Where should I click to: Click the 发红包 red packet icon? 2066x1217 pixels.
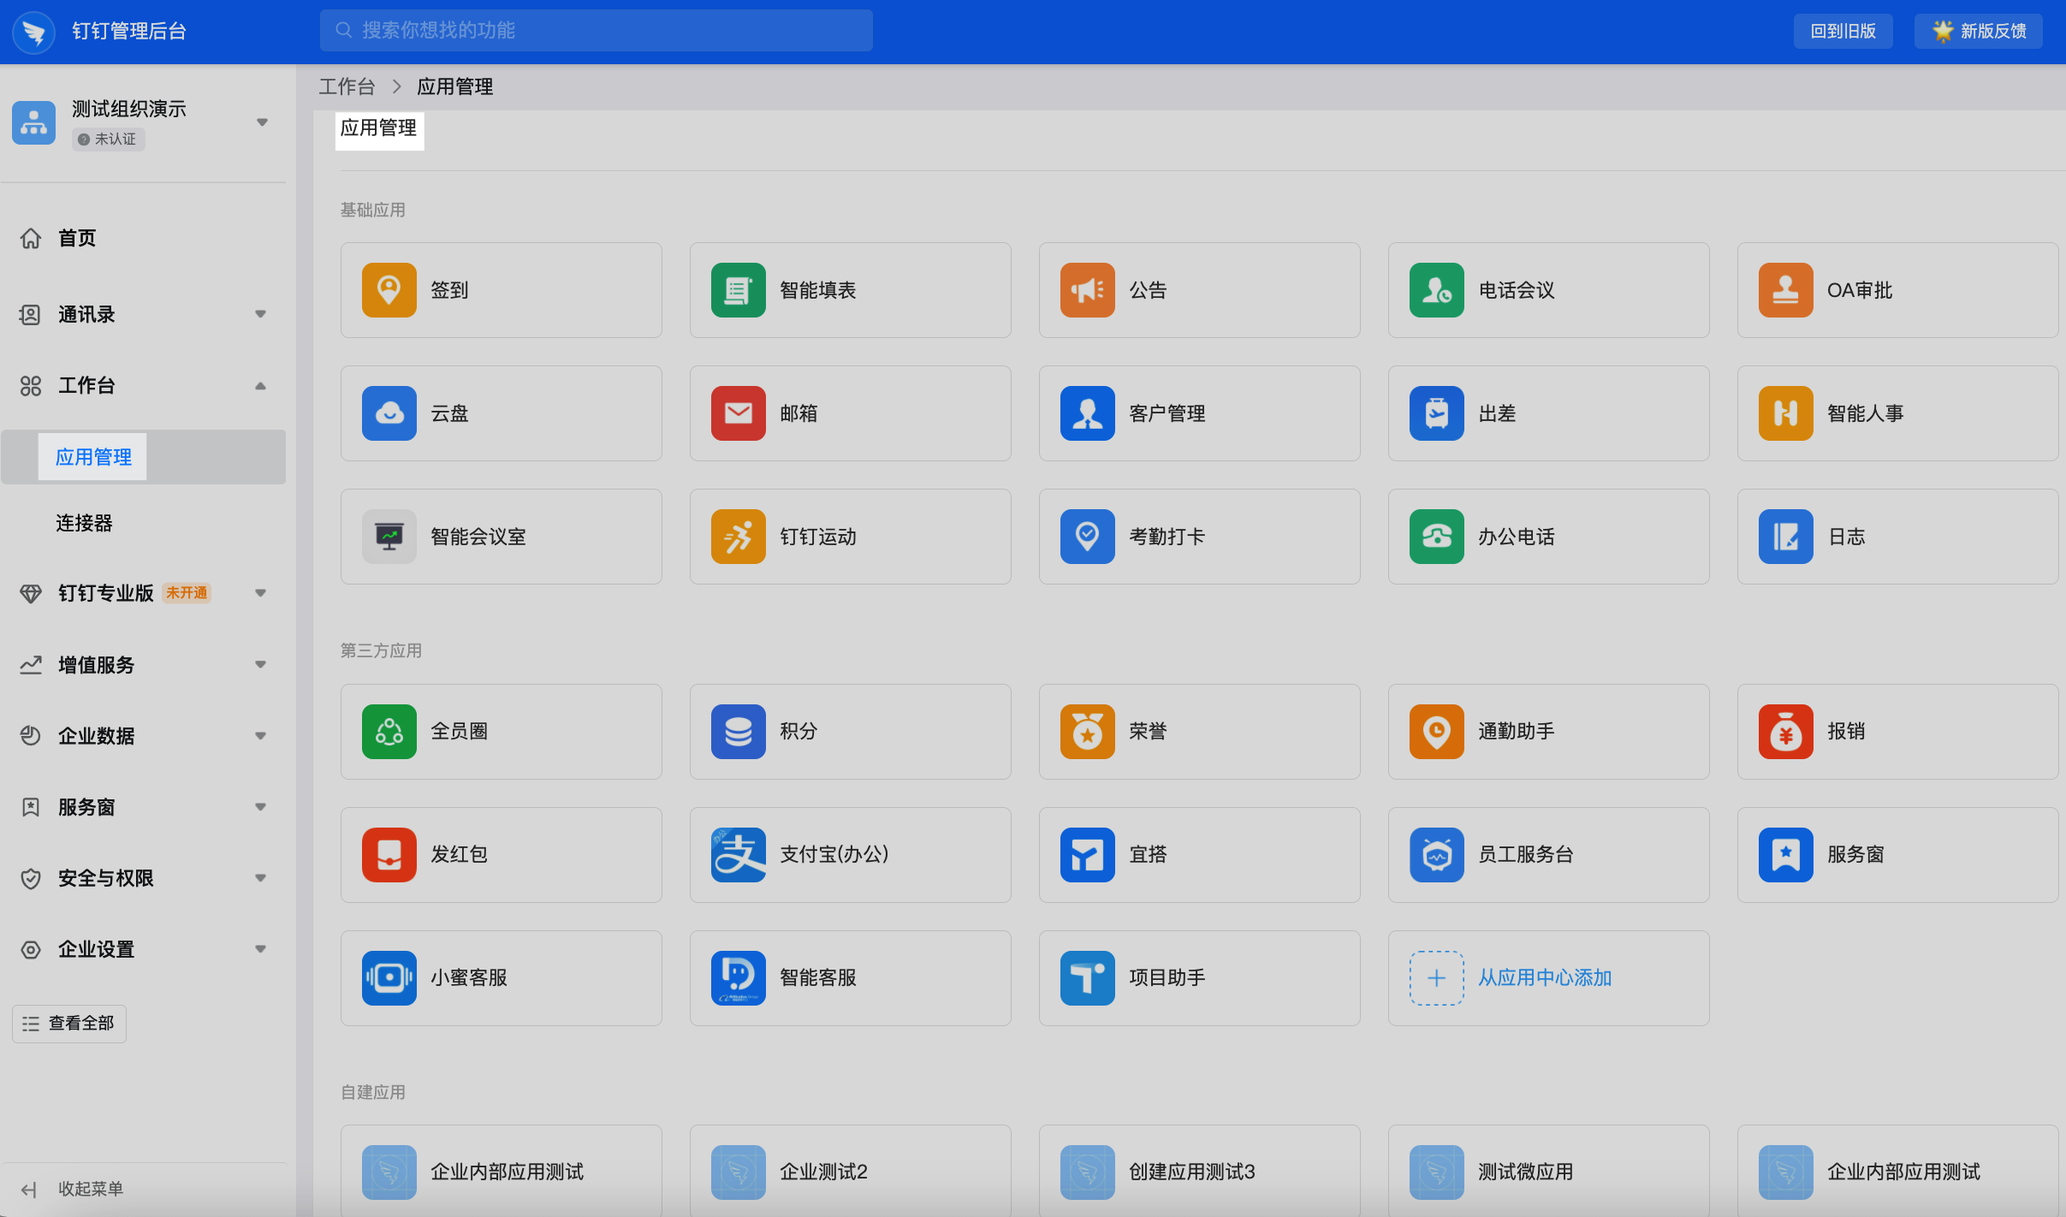389,855
